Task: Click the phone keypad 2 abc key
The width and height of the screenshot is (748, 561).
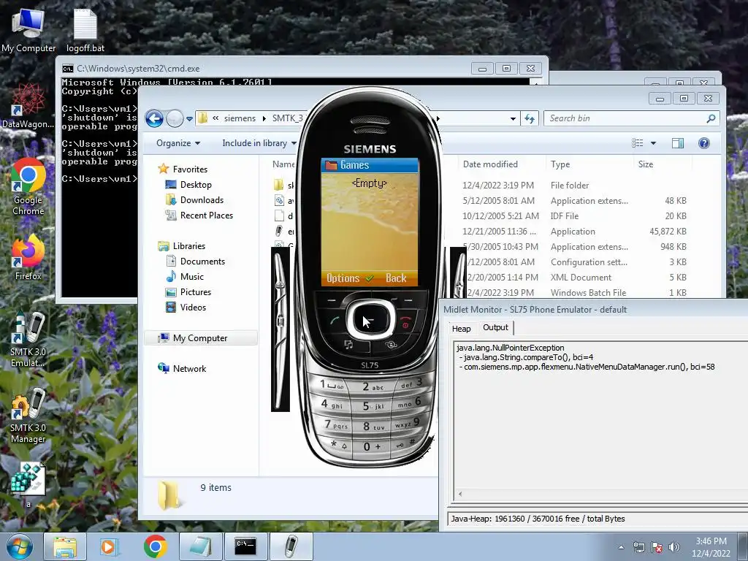Action: click(373, 386)
